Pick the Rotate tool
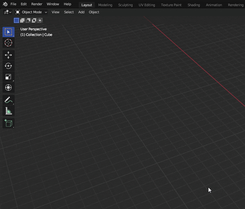245x209 pixels. tap(8, 66)
